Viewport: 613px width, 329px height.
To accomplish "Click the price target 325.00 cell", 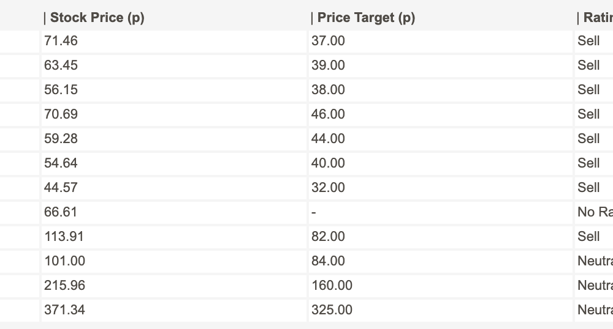I will click(440, 310).
